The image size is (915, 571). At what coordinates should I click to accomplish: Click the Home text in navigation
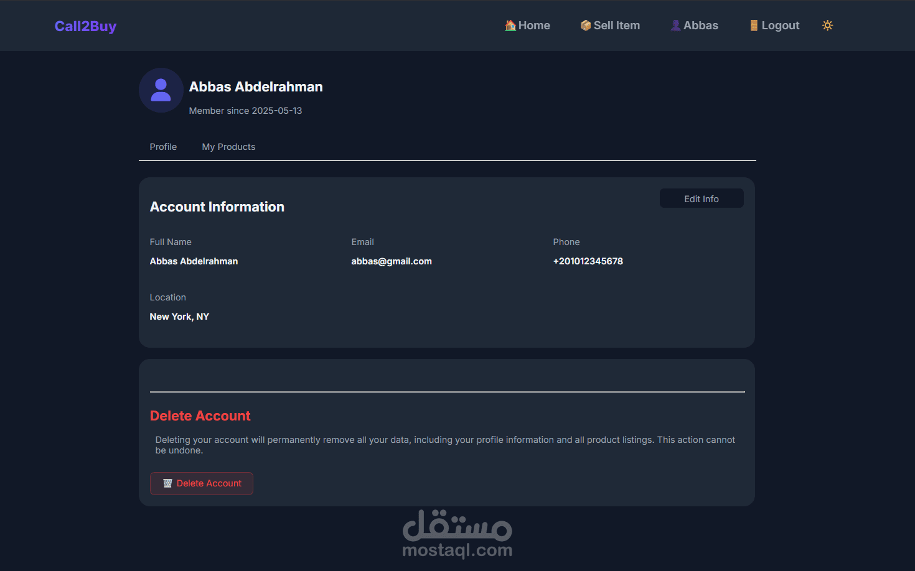pos(534,26)
